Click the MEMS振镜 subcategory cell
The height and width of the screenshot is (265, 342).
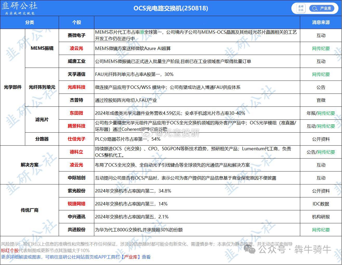tap(42, 48)
